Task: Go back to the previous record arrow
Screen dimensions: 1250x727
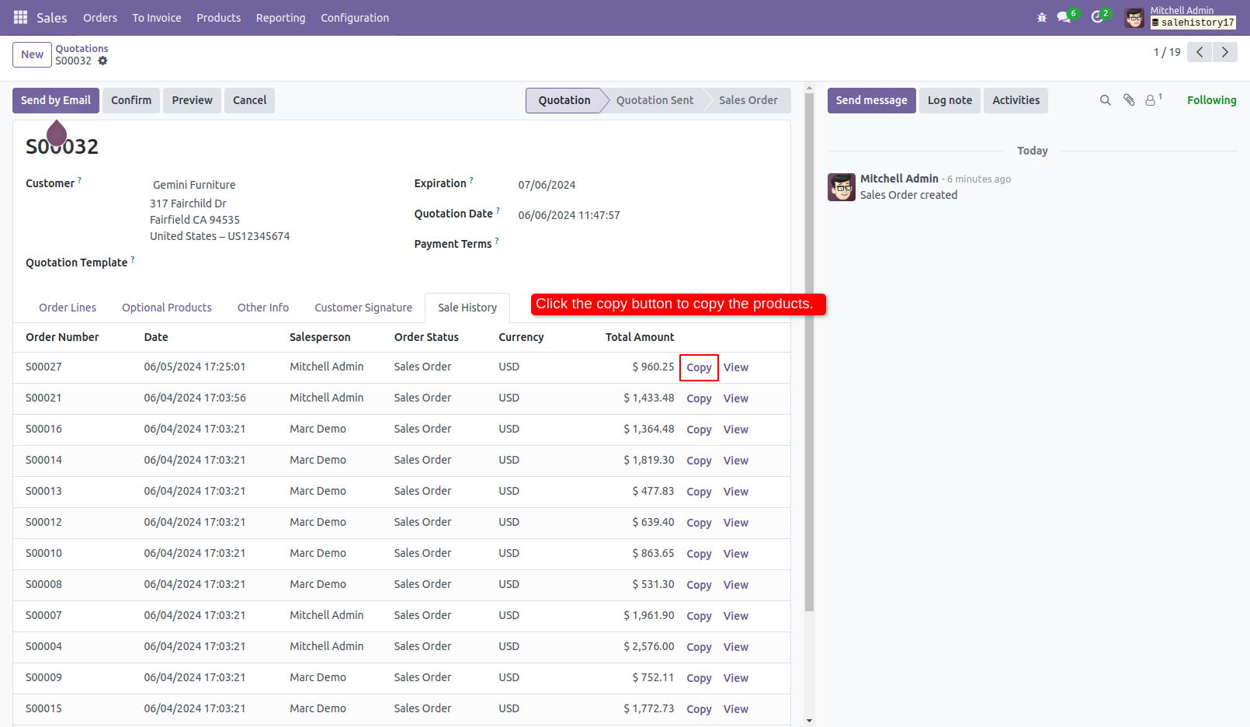Action: click(x=1199, y=52)
